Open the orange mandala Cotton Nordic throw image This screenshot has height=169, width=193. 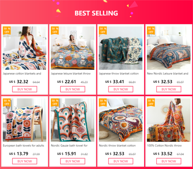169,120
